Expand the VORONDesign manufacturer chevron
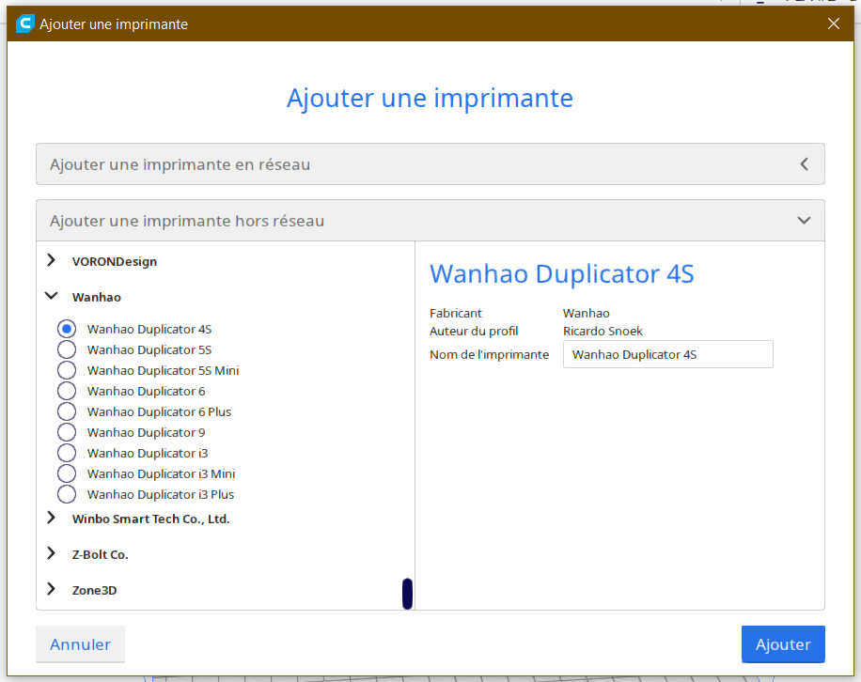 [x=51, y=260]
